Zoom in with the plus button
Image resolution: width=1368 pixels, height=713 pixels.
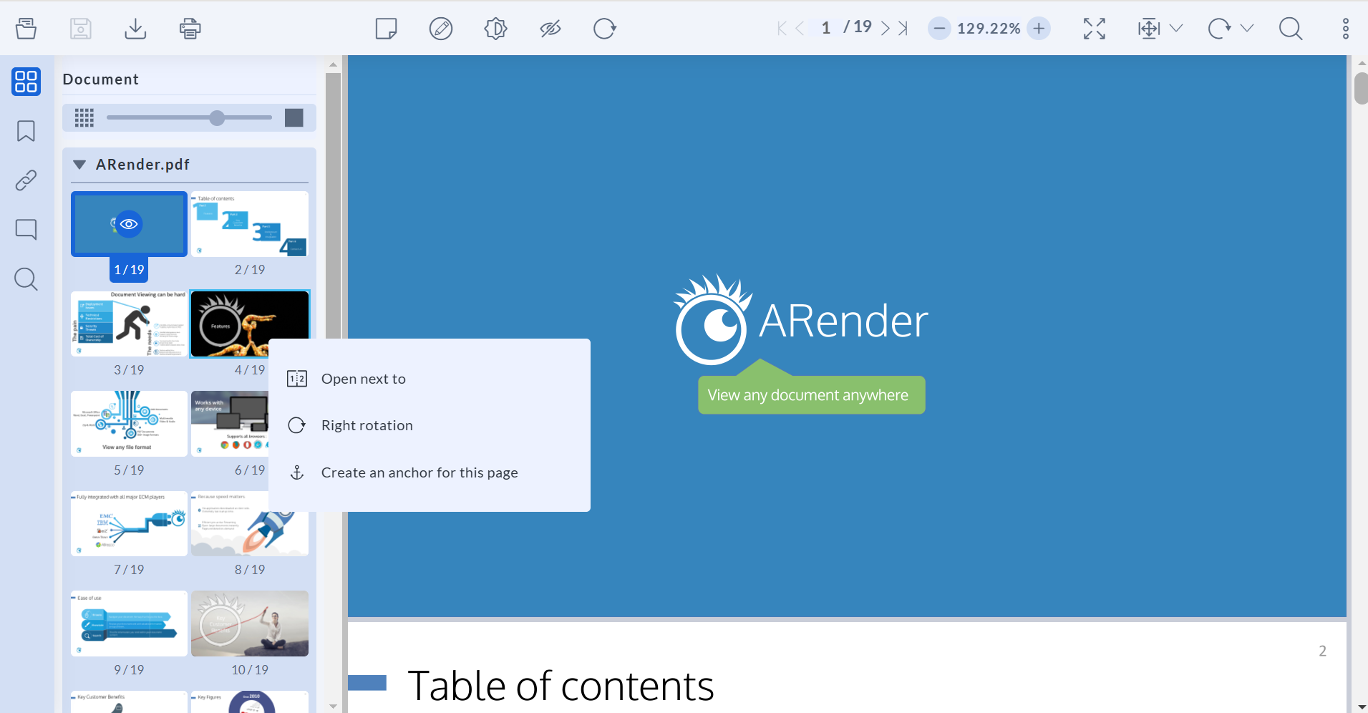(1039, 29)
